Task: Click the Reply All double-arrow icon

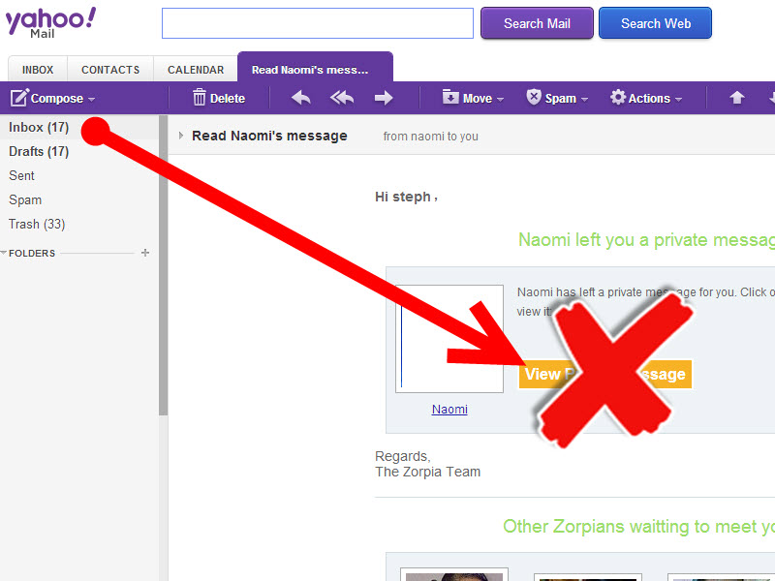Action: click(x=342, y=98)
